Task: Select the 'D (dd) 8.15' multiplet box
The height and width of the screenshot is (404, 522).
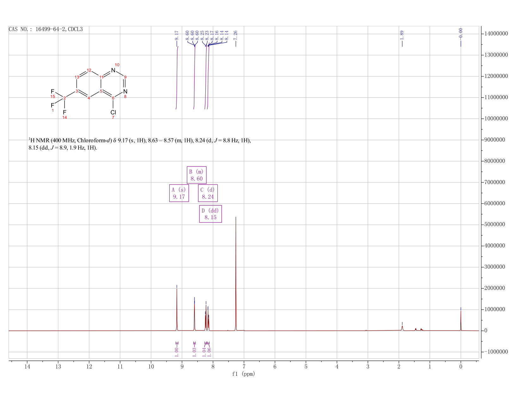Action: (210, 214)
